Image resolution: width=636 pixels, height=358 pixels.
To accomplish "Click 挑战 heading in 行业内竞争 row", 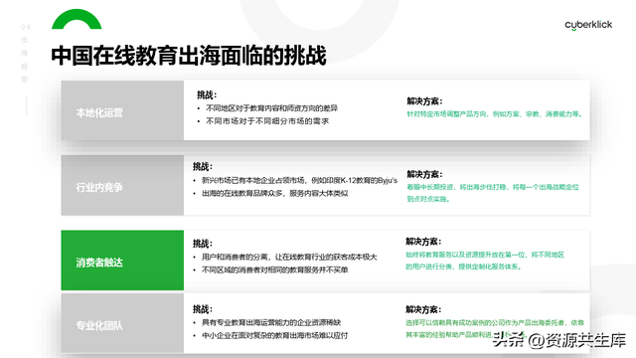I will pos(203,166).
